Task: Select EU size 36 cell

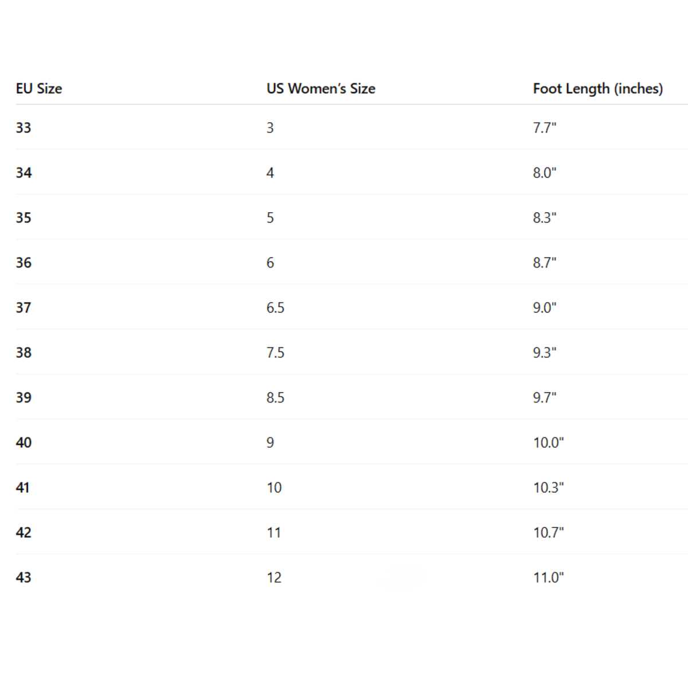Action: (24, 263)
